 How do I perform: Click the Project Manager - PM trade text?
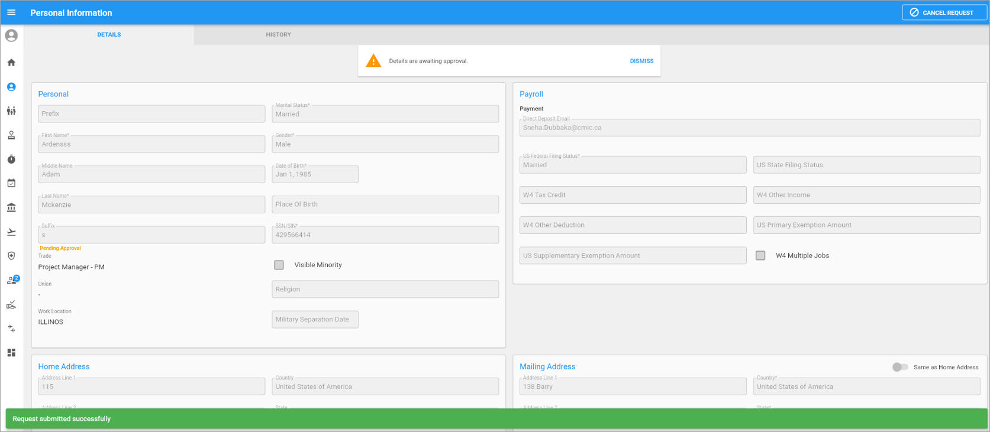click(71, 267)
